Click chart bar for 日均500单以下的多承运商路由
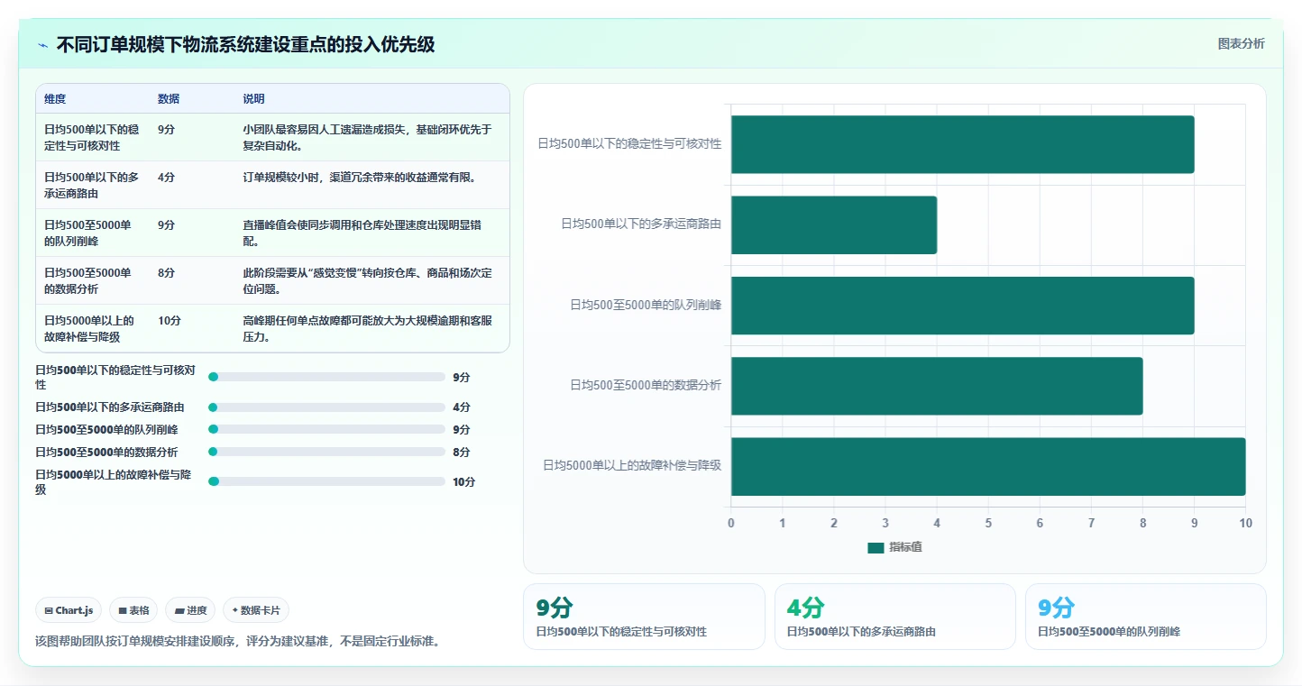Image resolution: width=1302 pixels, height=686 pixels. (834, 224)
